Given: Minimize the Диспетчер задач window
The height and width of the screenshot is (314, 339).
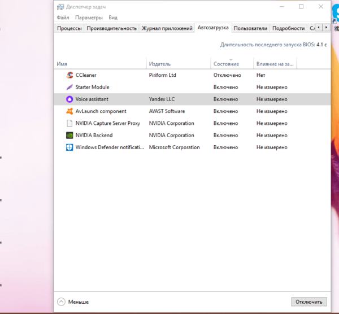Looking at the screenshot, I should point(282,7).
